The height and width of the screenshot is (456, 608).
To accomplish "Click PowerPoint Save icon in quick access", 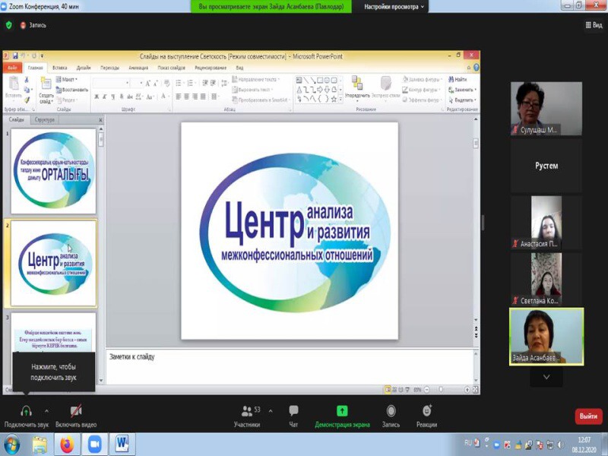I will [15, 55].
